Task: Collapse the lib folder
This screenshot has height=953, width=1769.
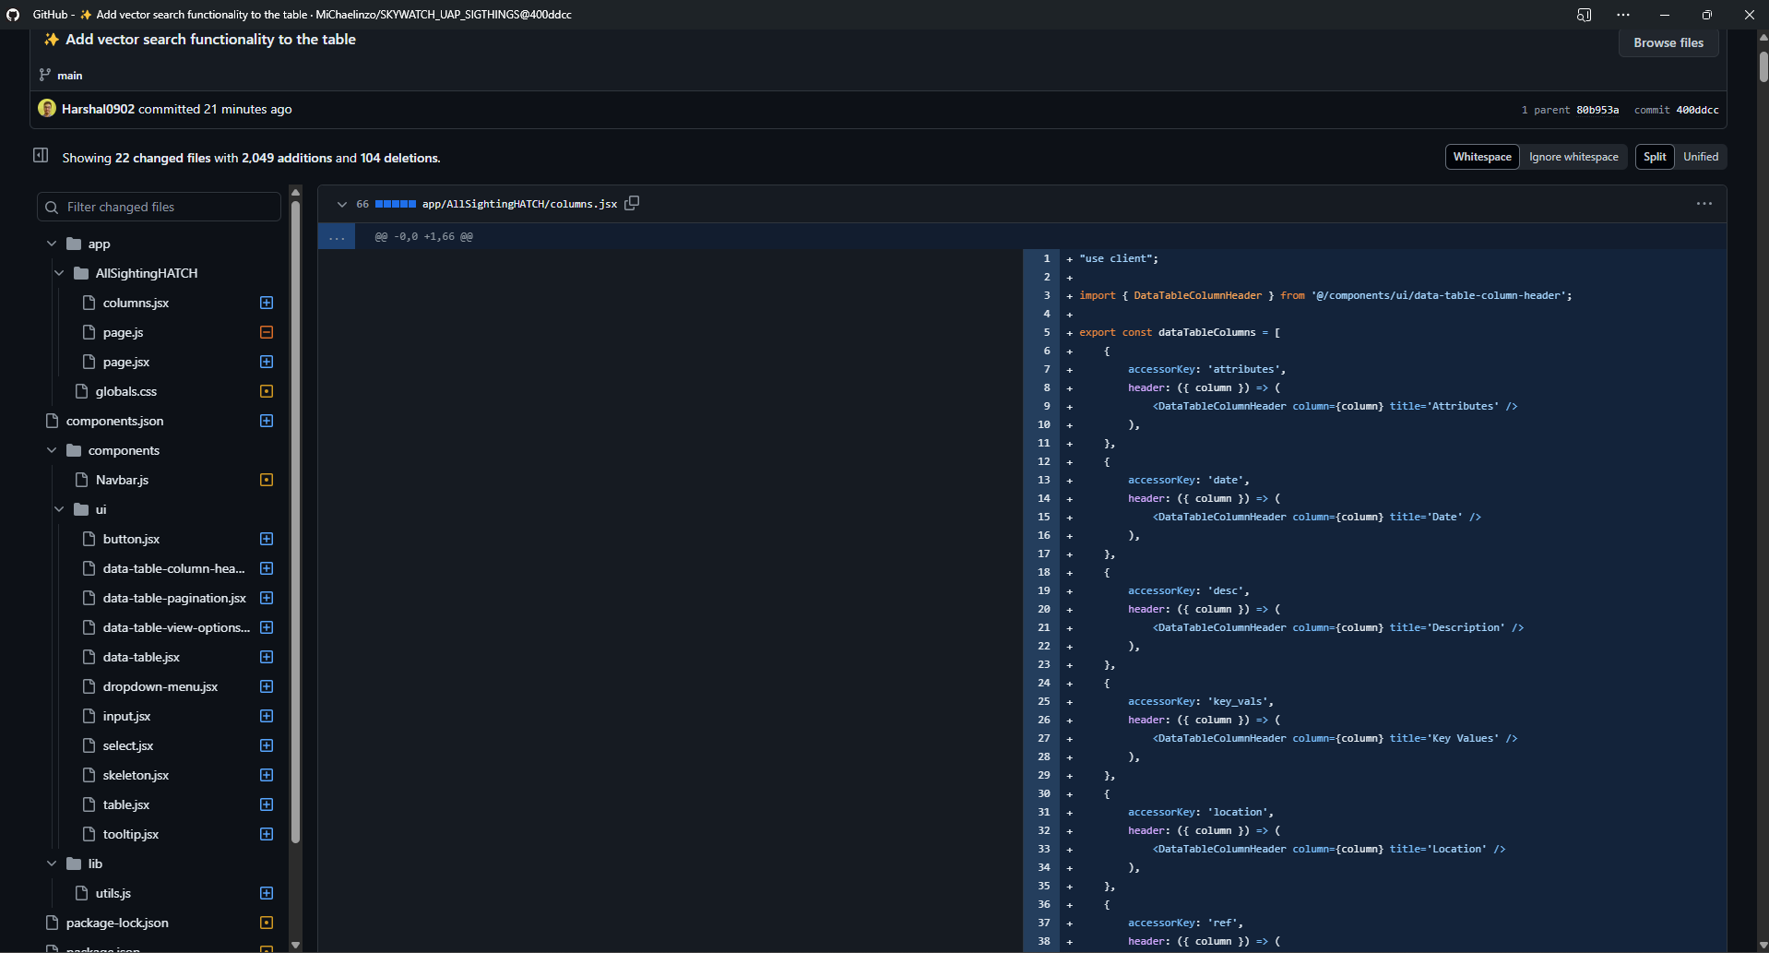Action: click(52, 864)
